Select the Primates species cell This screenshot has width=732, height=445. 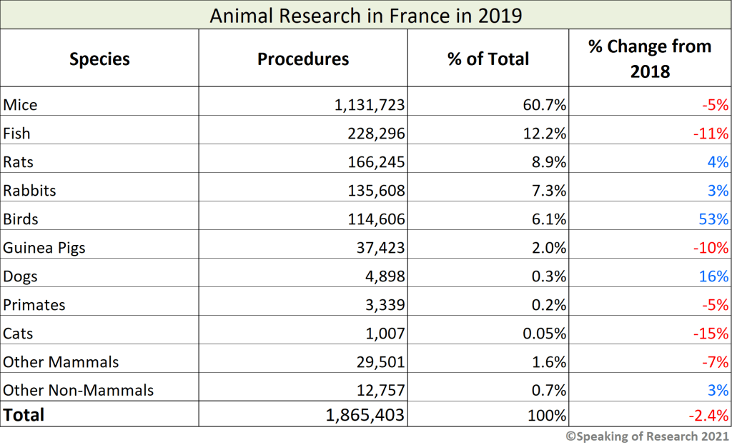click(x=34, y=305)
